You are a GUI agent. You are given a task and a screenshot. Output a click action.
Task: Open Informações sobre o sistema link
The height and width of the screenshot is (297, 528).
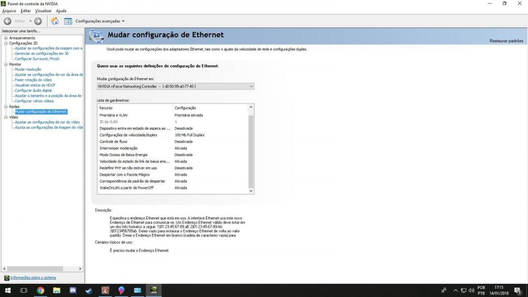point(33,277)
